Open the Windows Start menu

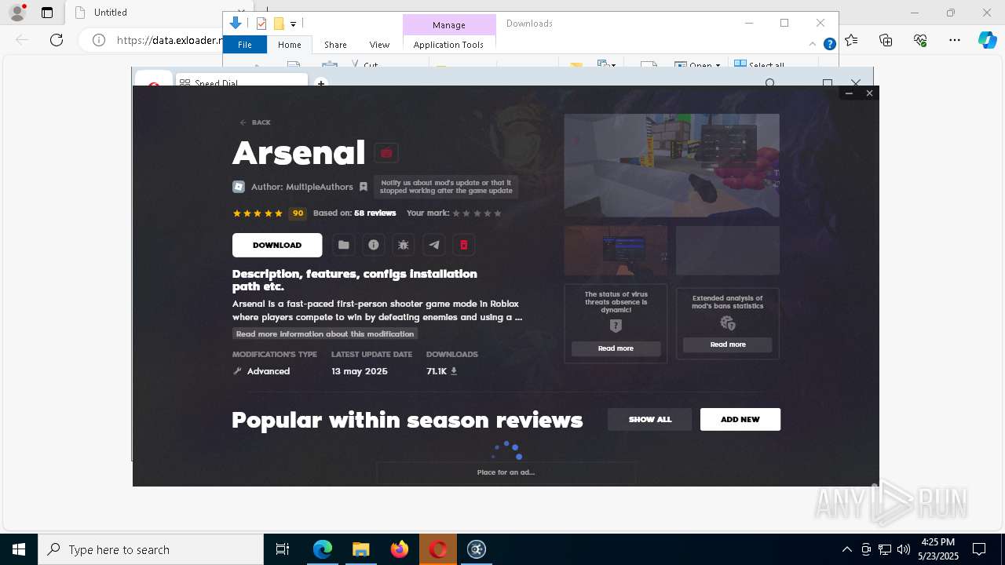pyautogui.click(x=19, y=549)
